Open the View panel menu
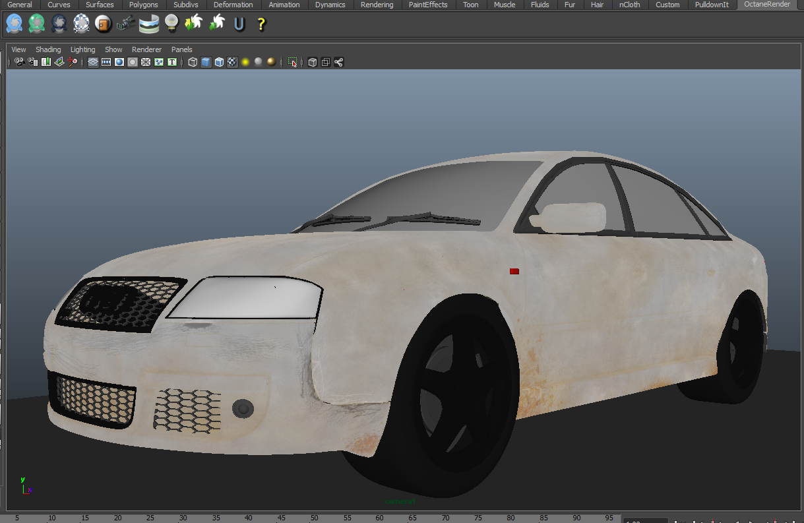 tap(19, 49)
